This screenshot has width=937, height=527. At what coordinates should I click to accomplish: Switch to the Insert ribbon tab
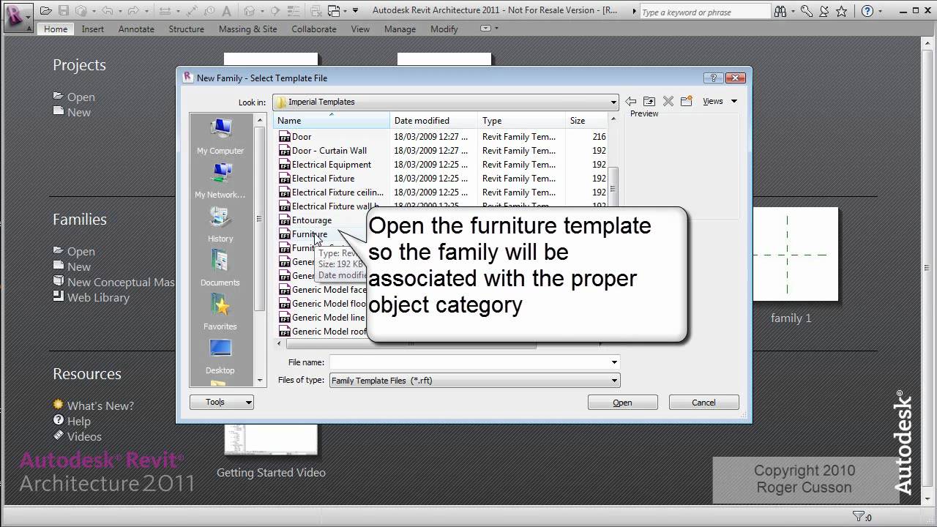93,29
